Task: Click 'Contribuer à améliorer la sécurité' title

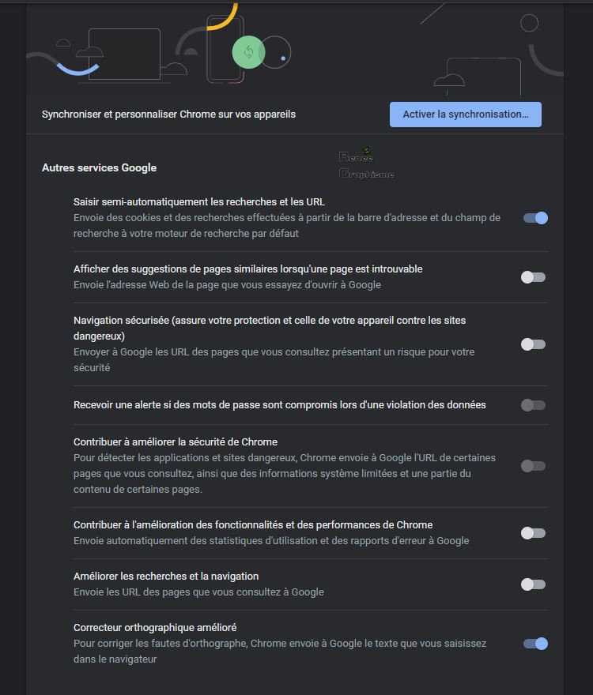Action: 176,442
